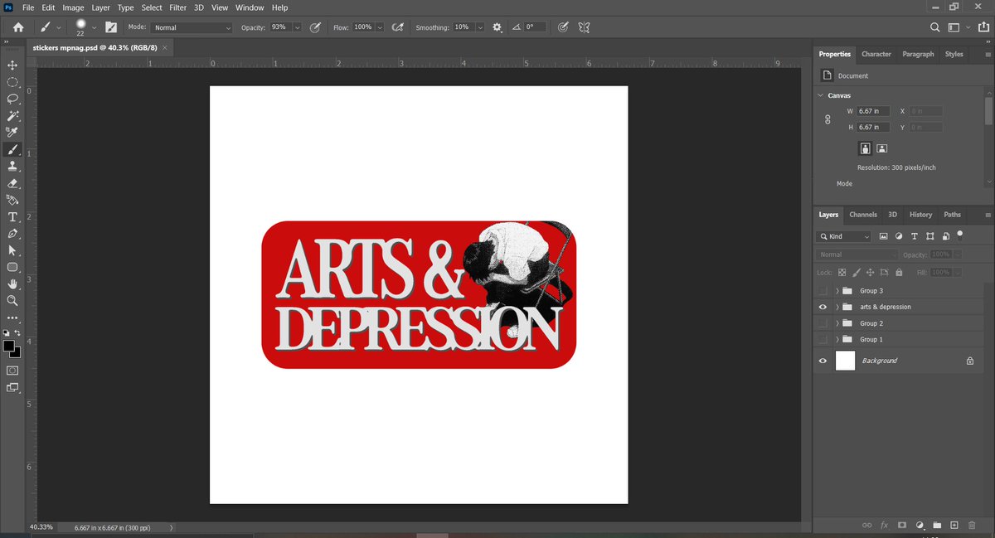
Task: Set canvas to portrait orientation
Action: (865, 148)
